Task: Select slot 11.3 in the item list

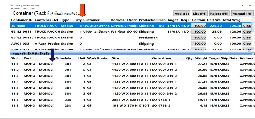Action: [x=133, y=76]
